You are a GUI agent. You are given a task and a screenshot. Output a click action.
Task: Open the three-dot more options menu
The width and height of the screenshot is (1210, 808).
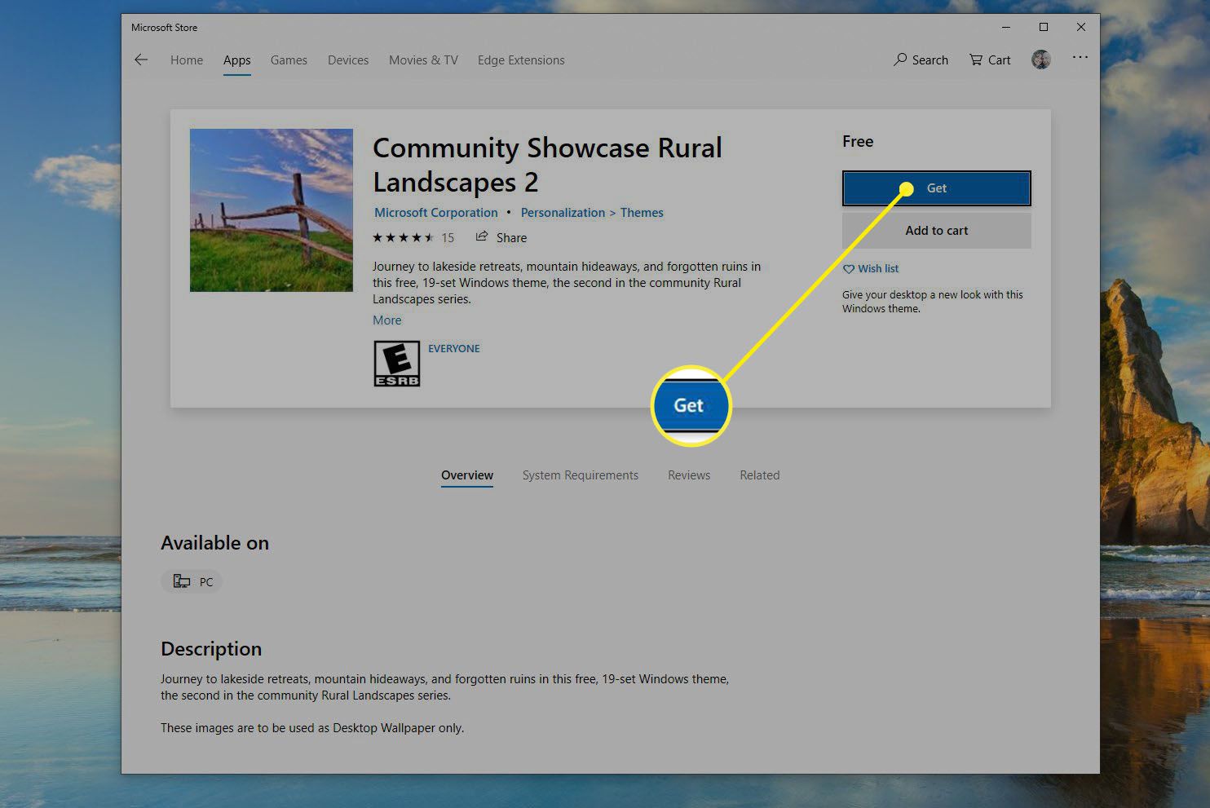1080,57
